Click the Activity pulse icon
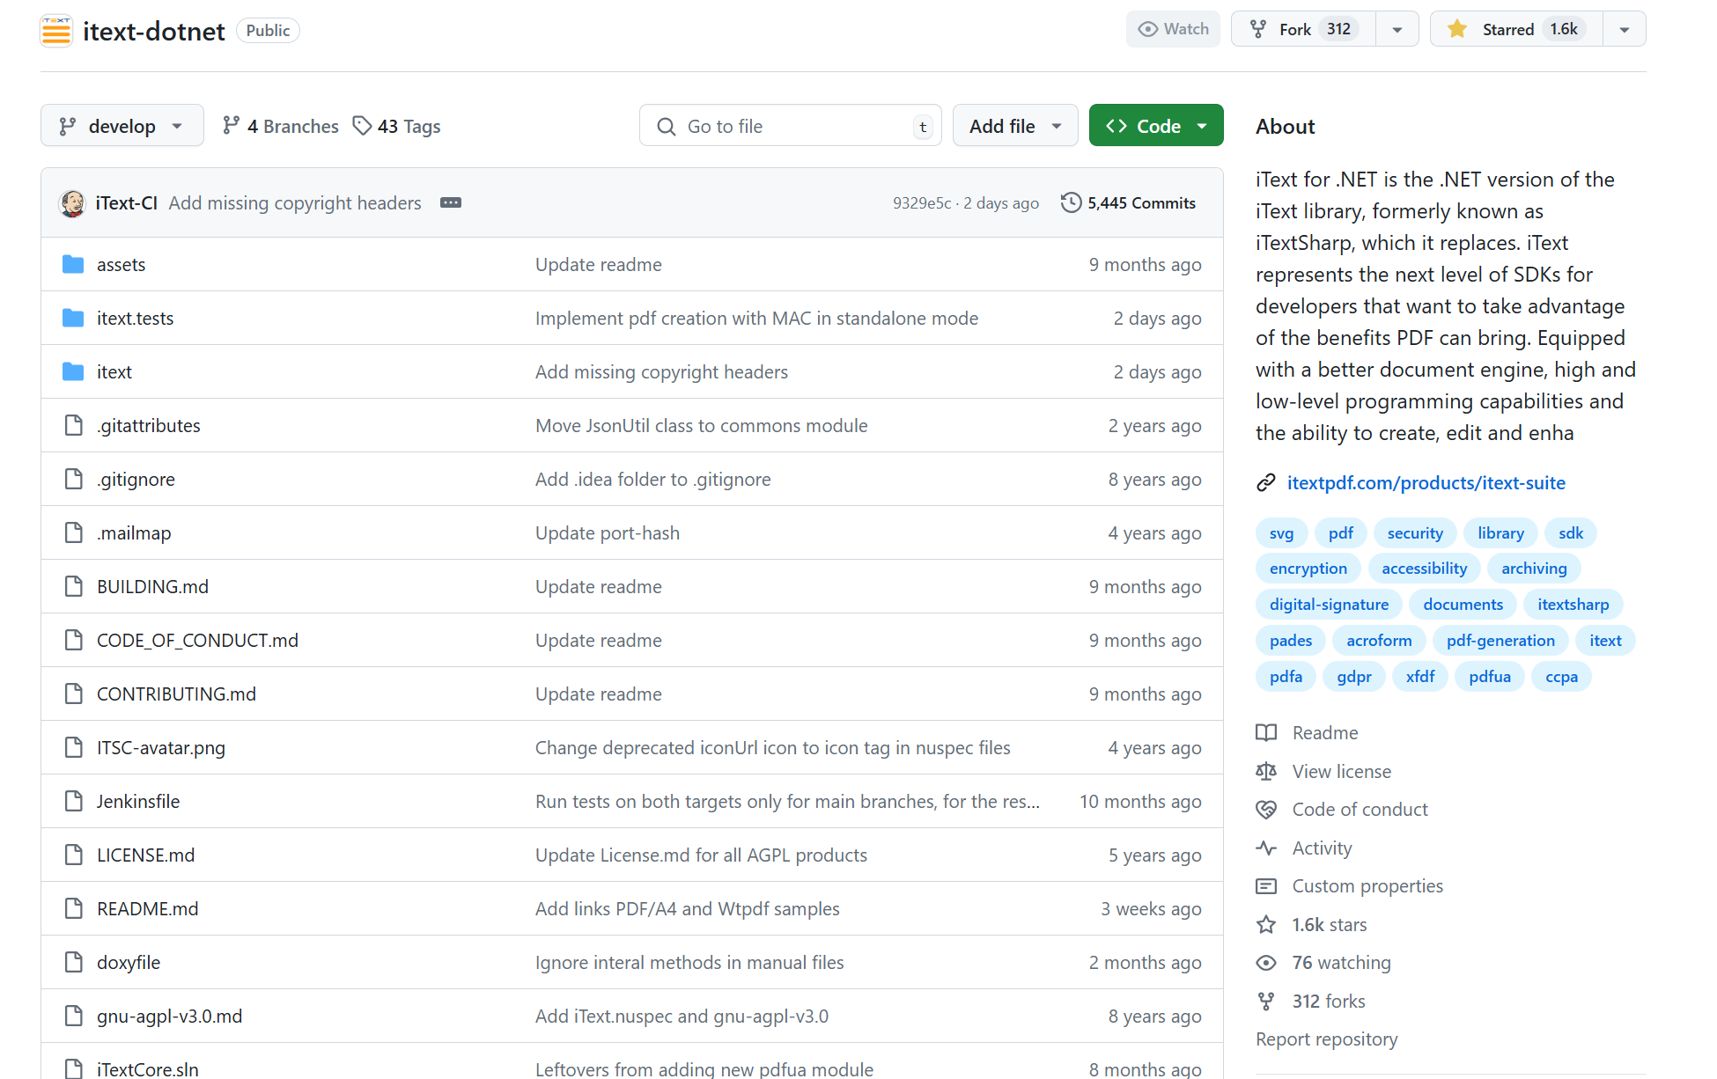The height and width of the screenshot is (1079, 1717). click(1266, 848)
